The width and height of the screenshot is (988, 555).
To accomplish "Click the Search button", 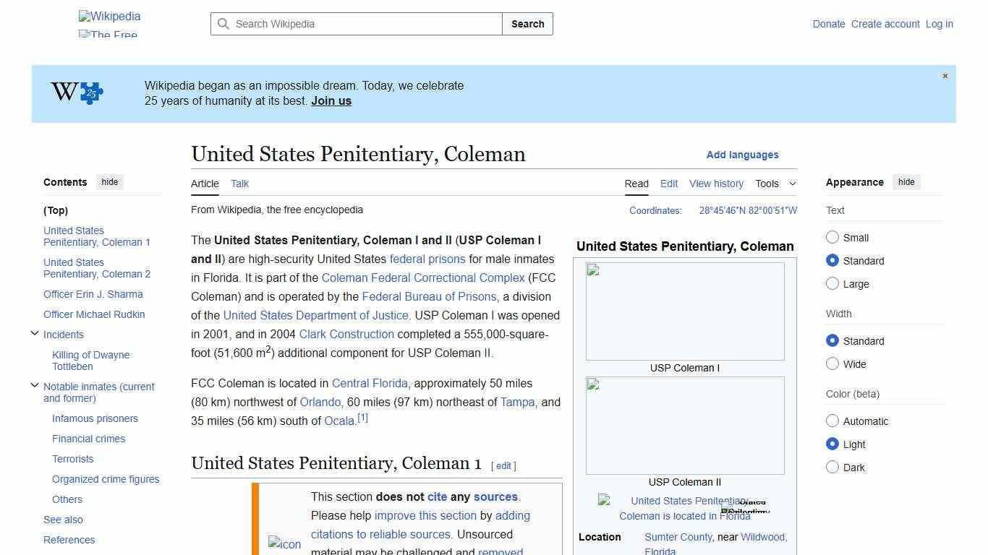I will (x=527, y=24).
